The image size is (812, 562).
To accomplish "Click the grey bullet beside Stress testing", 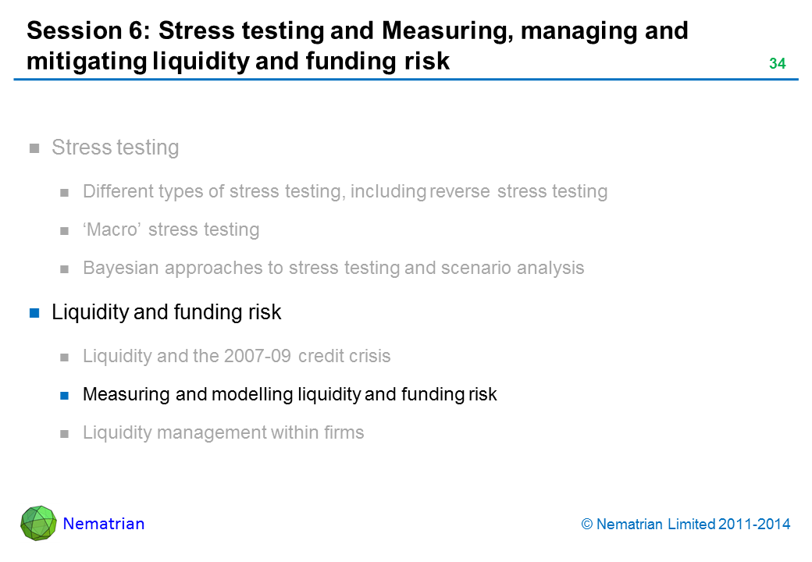I will 34,148.
